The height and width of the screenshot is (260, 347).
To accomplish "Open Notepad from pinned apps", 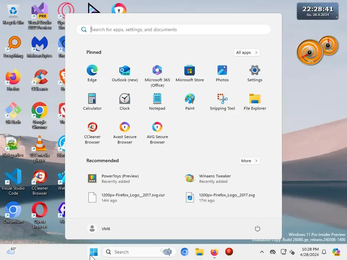I will pyautogui.click(x=157, y=102).
